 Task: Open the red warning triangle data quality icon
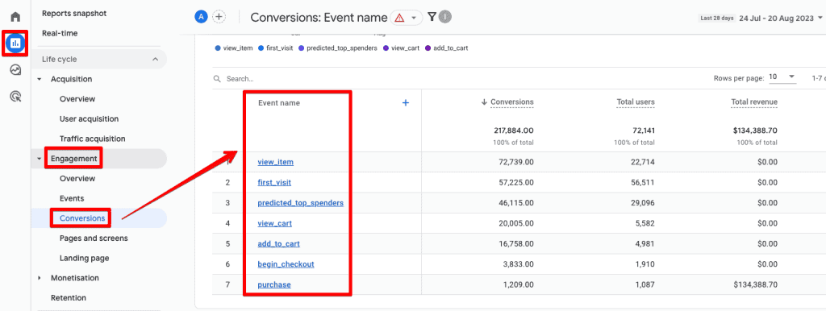coord(399,18)
